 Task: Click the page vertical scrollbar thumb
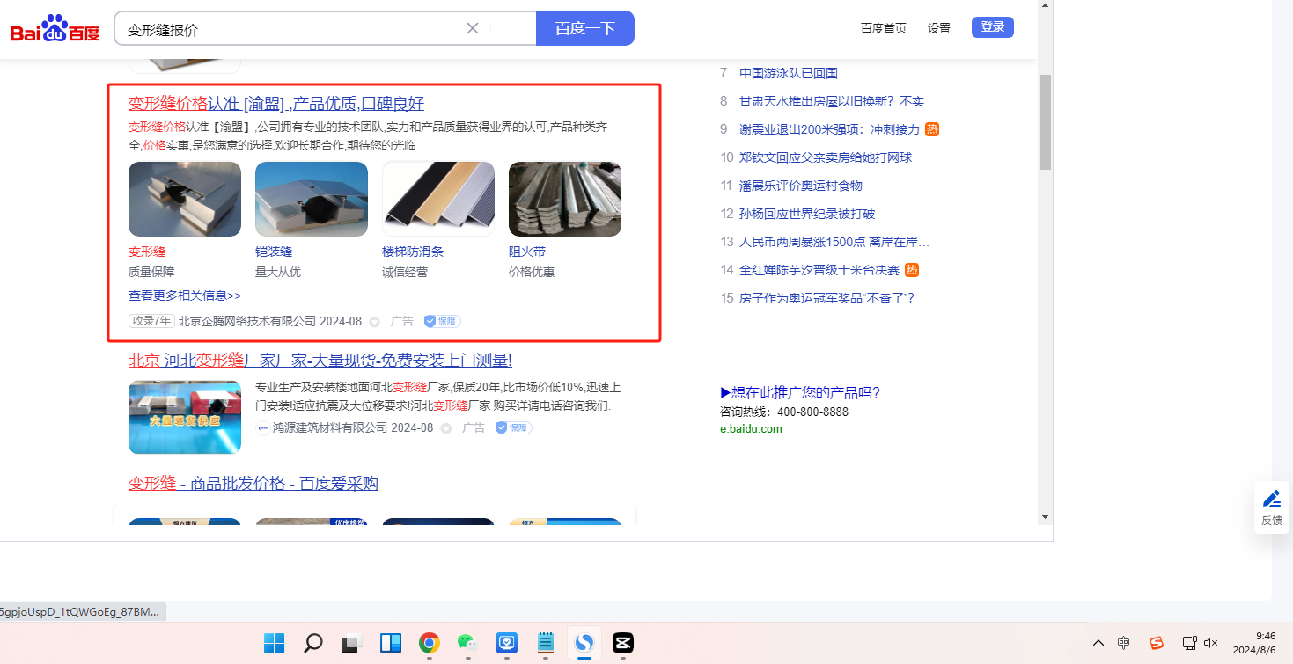coord(1046,121)
